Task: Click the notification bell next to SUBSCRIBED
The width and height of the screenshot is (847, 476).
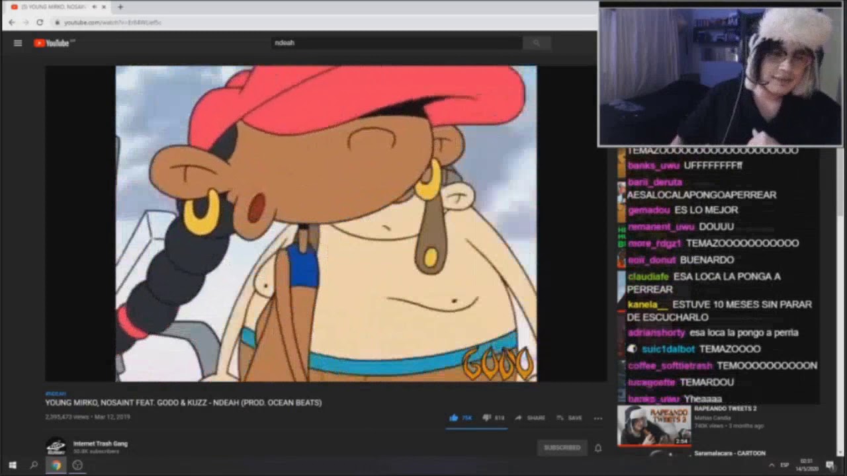Action: (598, 448)
